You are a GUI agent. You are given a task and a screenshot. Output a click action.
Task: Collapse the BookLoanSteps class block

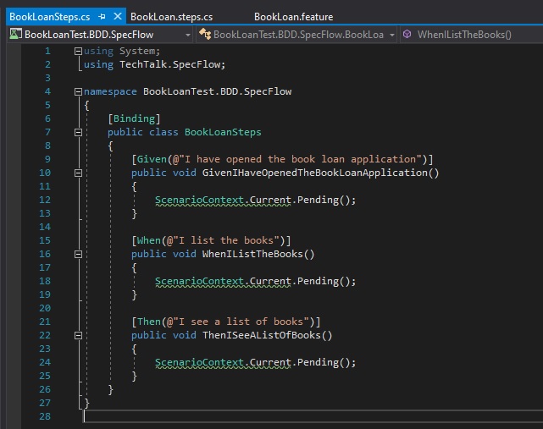click(78, 132)
